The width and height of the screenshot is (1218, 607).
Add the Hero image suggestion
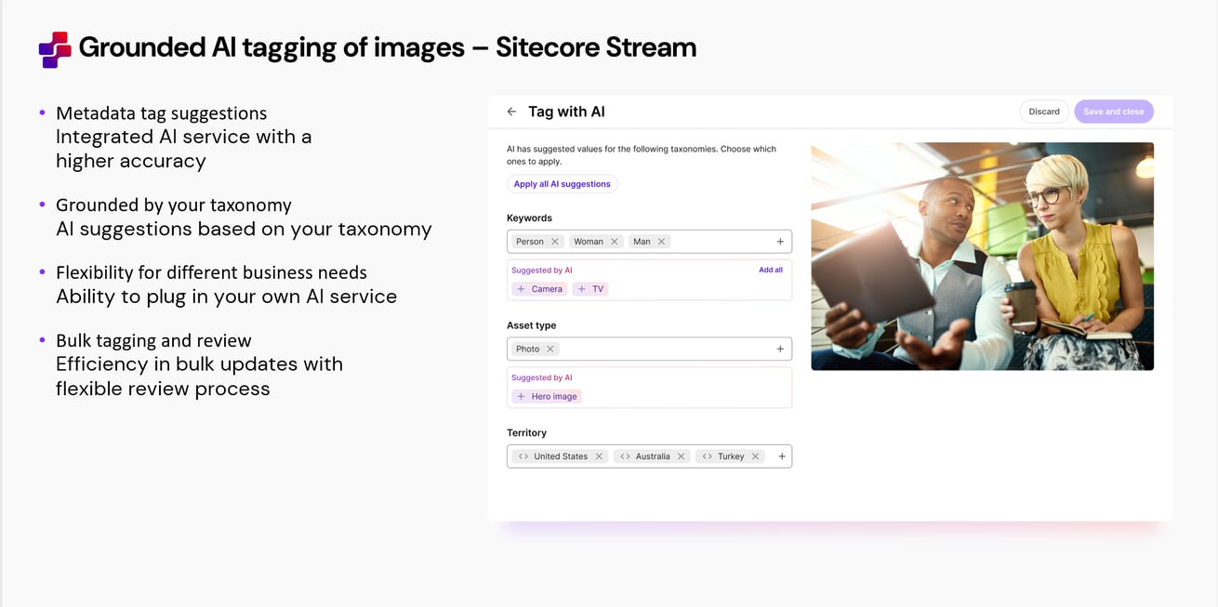(546, 396)
